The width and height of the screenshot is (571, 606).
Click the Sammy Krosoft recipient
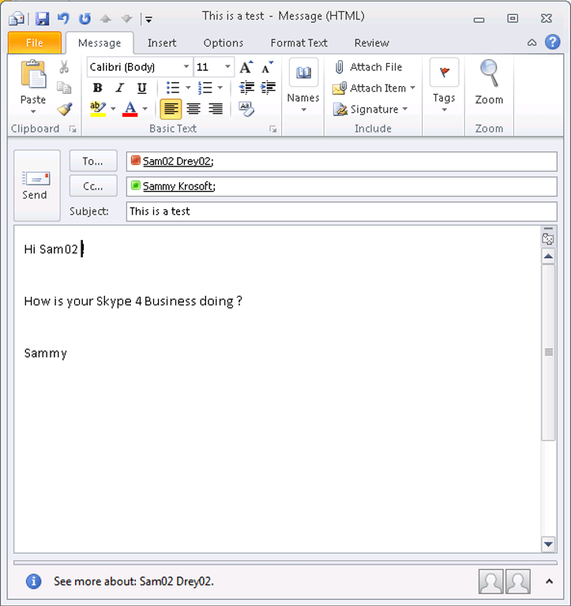(178, 186)
